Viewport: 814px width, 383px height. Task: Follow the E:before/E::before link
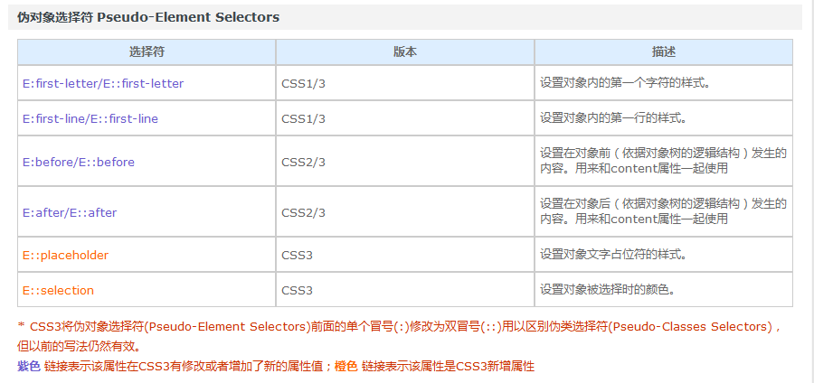point(79,163)
